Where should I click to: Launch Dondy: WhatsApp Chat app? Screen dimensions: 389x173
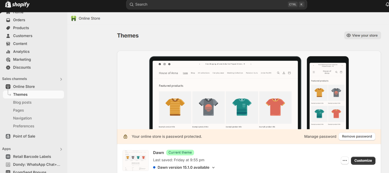point(8,164)
